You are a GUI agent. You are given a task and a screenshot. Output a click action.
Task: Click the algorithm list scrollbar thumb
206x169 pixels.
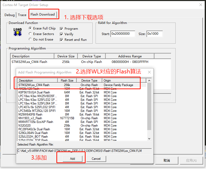pos(149,106)
